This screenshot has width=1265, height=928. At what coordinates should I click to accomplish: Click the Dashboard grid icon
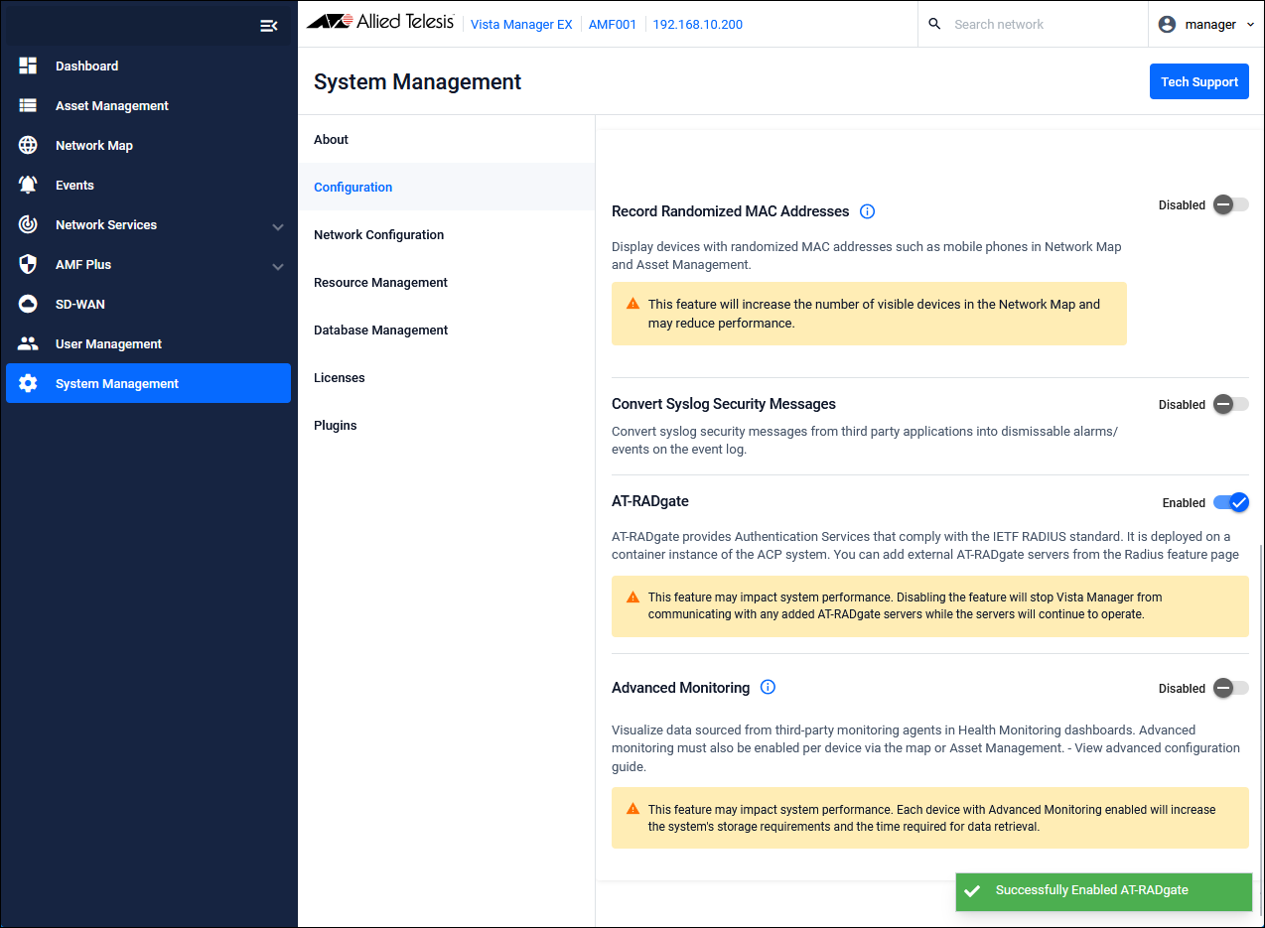click(28, 66)
